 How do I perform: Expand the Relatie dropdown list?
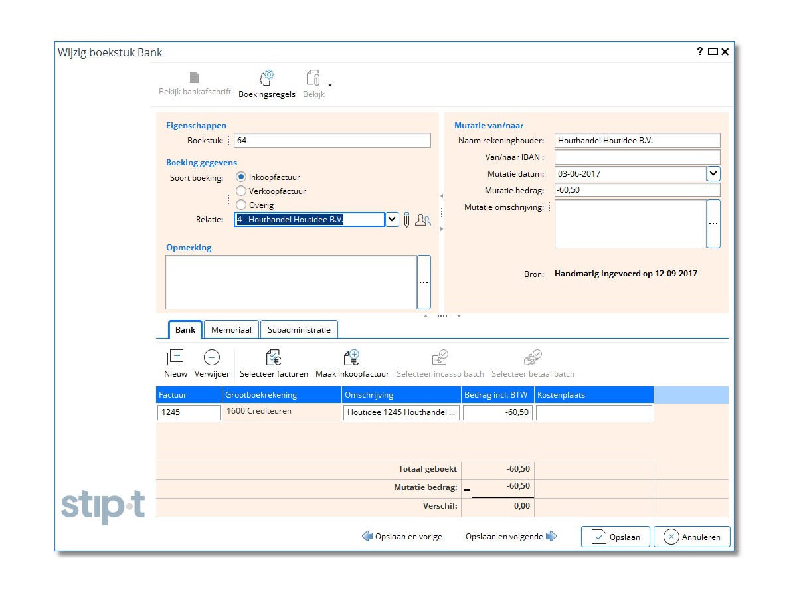point(392,220)
